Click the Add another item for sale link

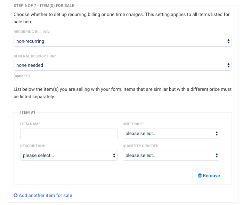(x=45, y=196)
